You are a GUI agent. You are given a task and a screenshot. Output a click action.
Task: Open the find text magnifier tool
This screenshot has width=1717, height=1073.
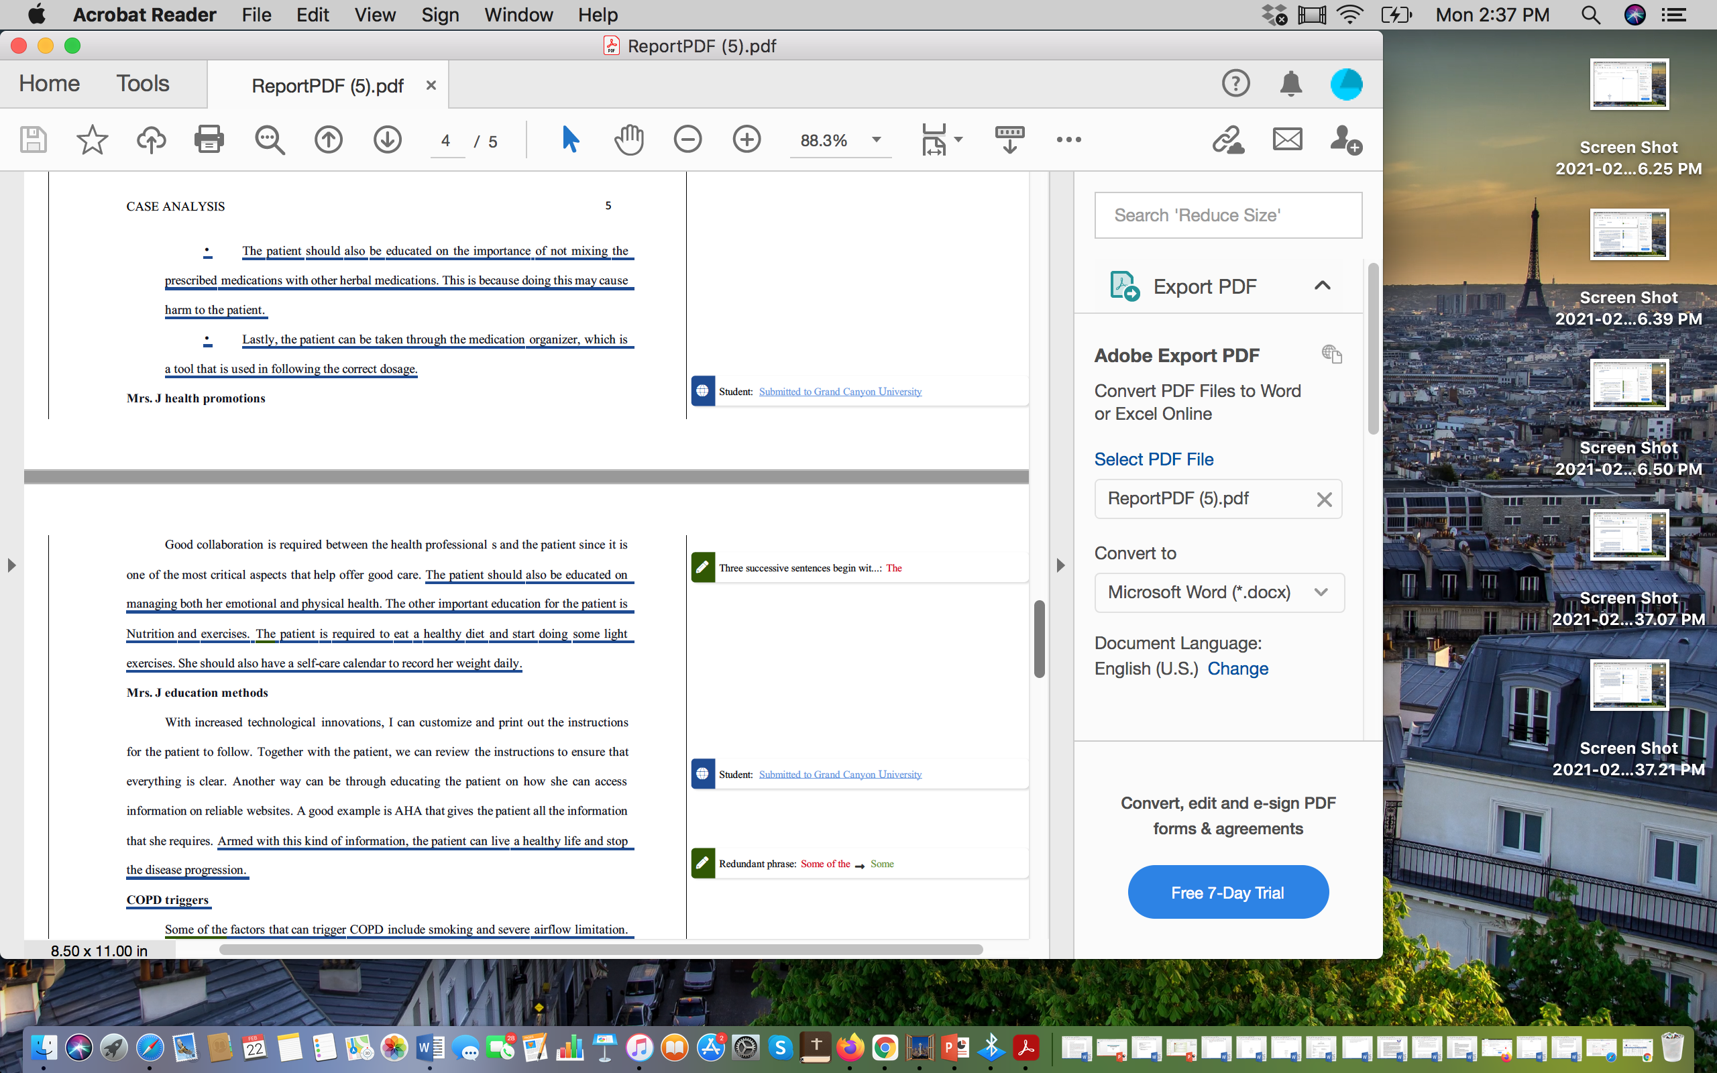pyautogui.click(x=270, y=139)
